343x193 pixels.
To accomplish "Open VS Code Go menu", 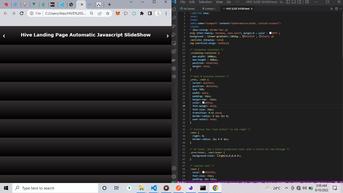I will (229, 2).
